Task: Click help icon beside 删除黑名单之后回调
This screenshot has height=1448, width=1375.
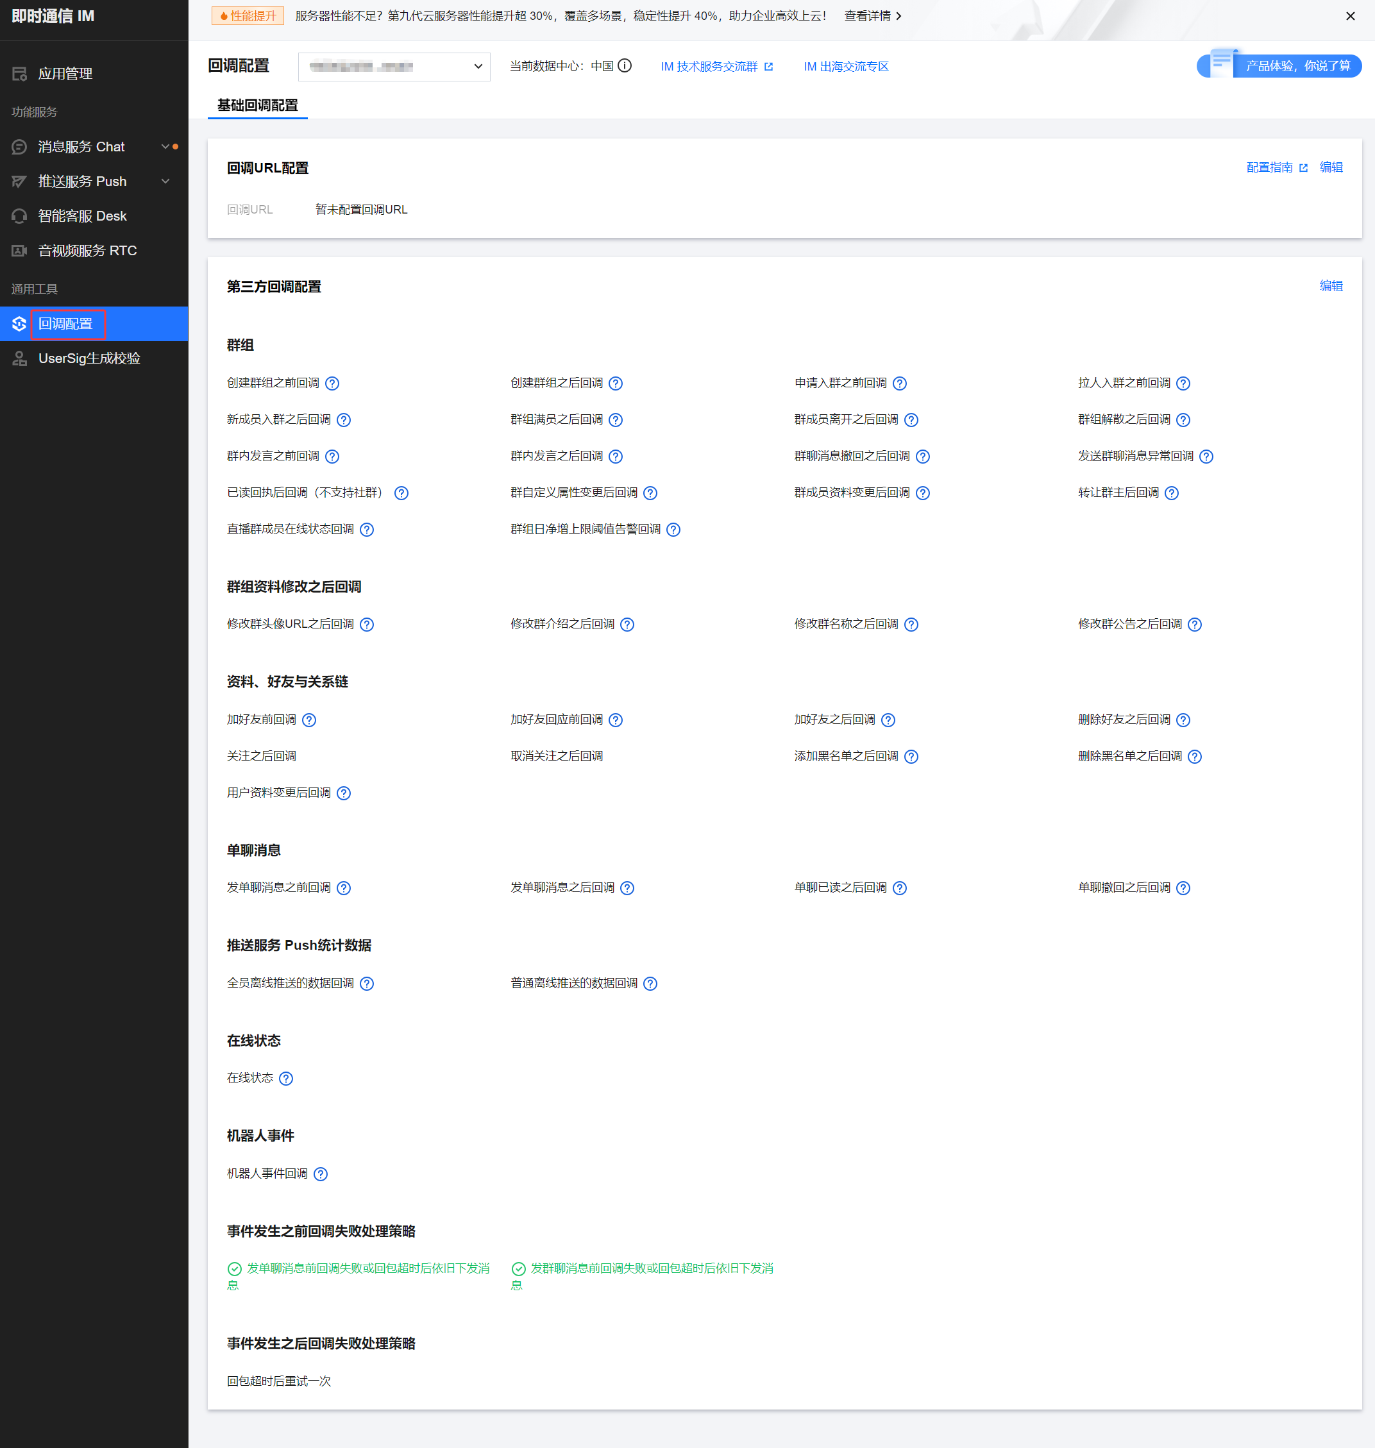Action: click(1195, 756)
